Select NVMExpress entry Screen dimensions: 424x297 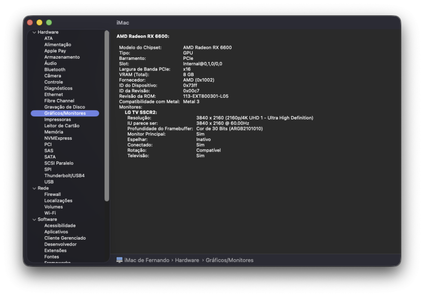click(x=58, y=138)
